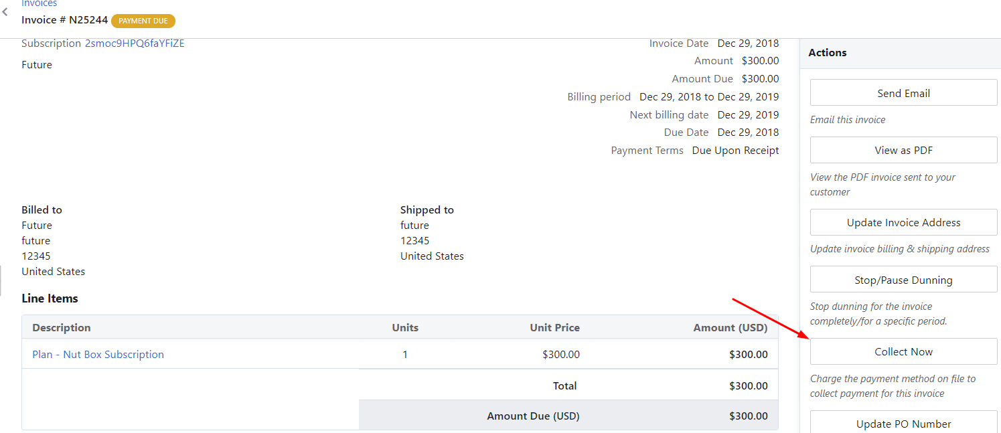This screenshot has width=1001, height=433.
Task: Click the Invoice # N25244 title
Action: coord(64,20)
